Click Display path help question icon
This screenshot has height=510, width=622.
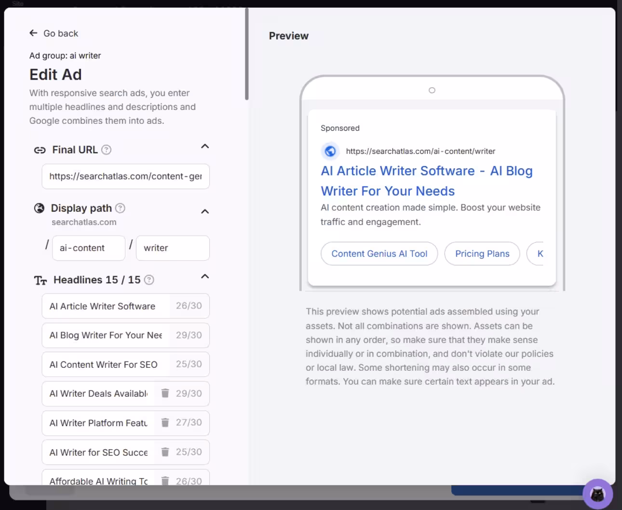pos(121,208)
